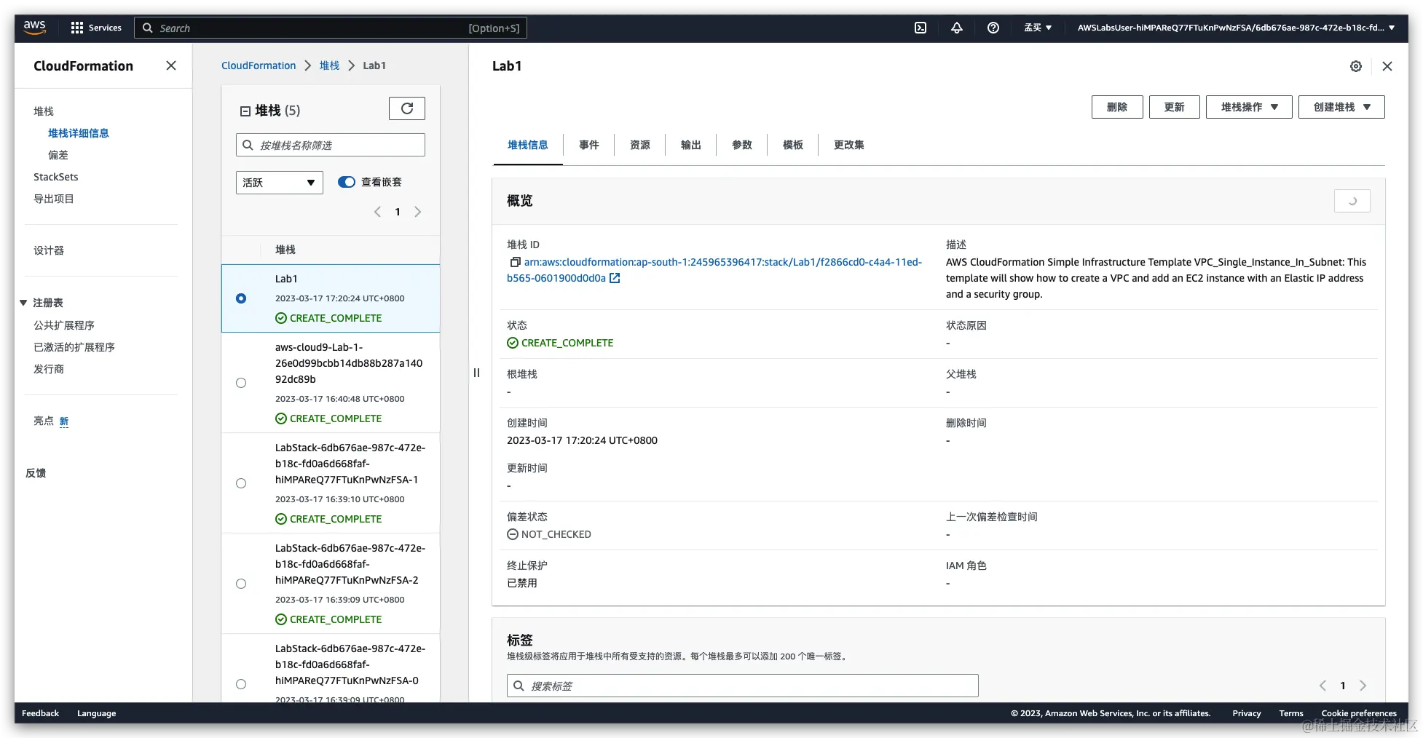Image resolution: width=1423 pixels, height=738 pixels.
Task: Open the 孟买 region selector
Action: click(1038, 28)
